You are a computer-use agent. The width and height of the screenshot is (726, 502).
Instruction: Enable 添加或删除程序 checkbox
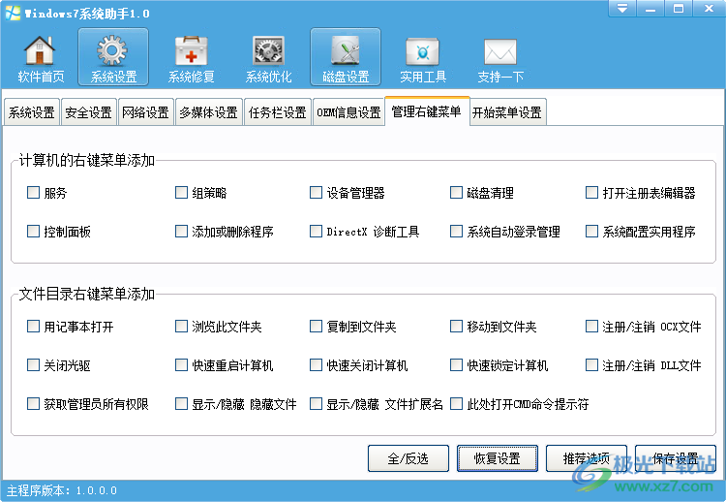point(181,231)
